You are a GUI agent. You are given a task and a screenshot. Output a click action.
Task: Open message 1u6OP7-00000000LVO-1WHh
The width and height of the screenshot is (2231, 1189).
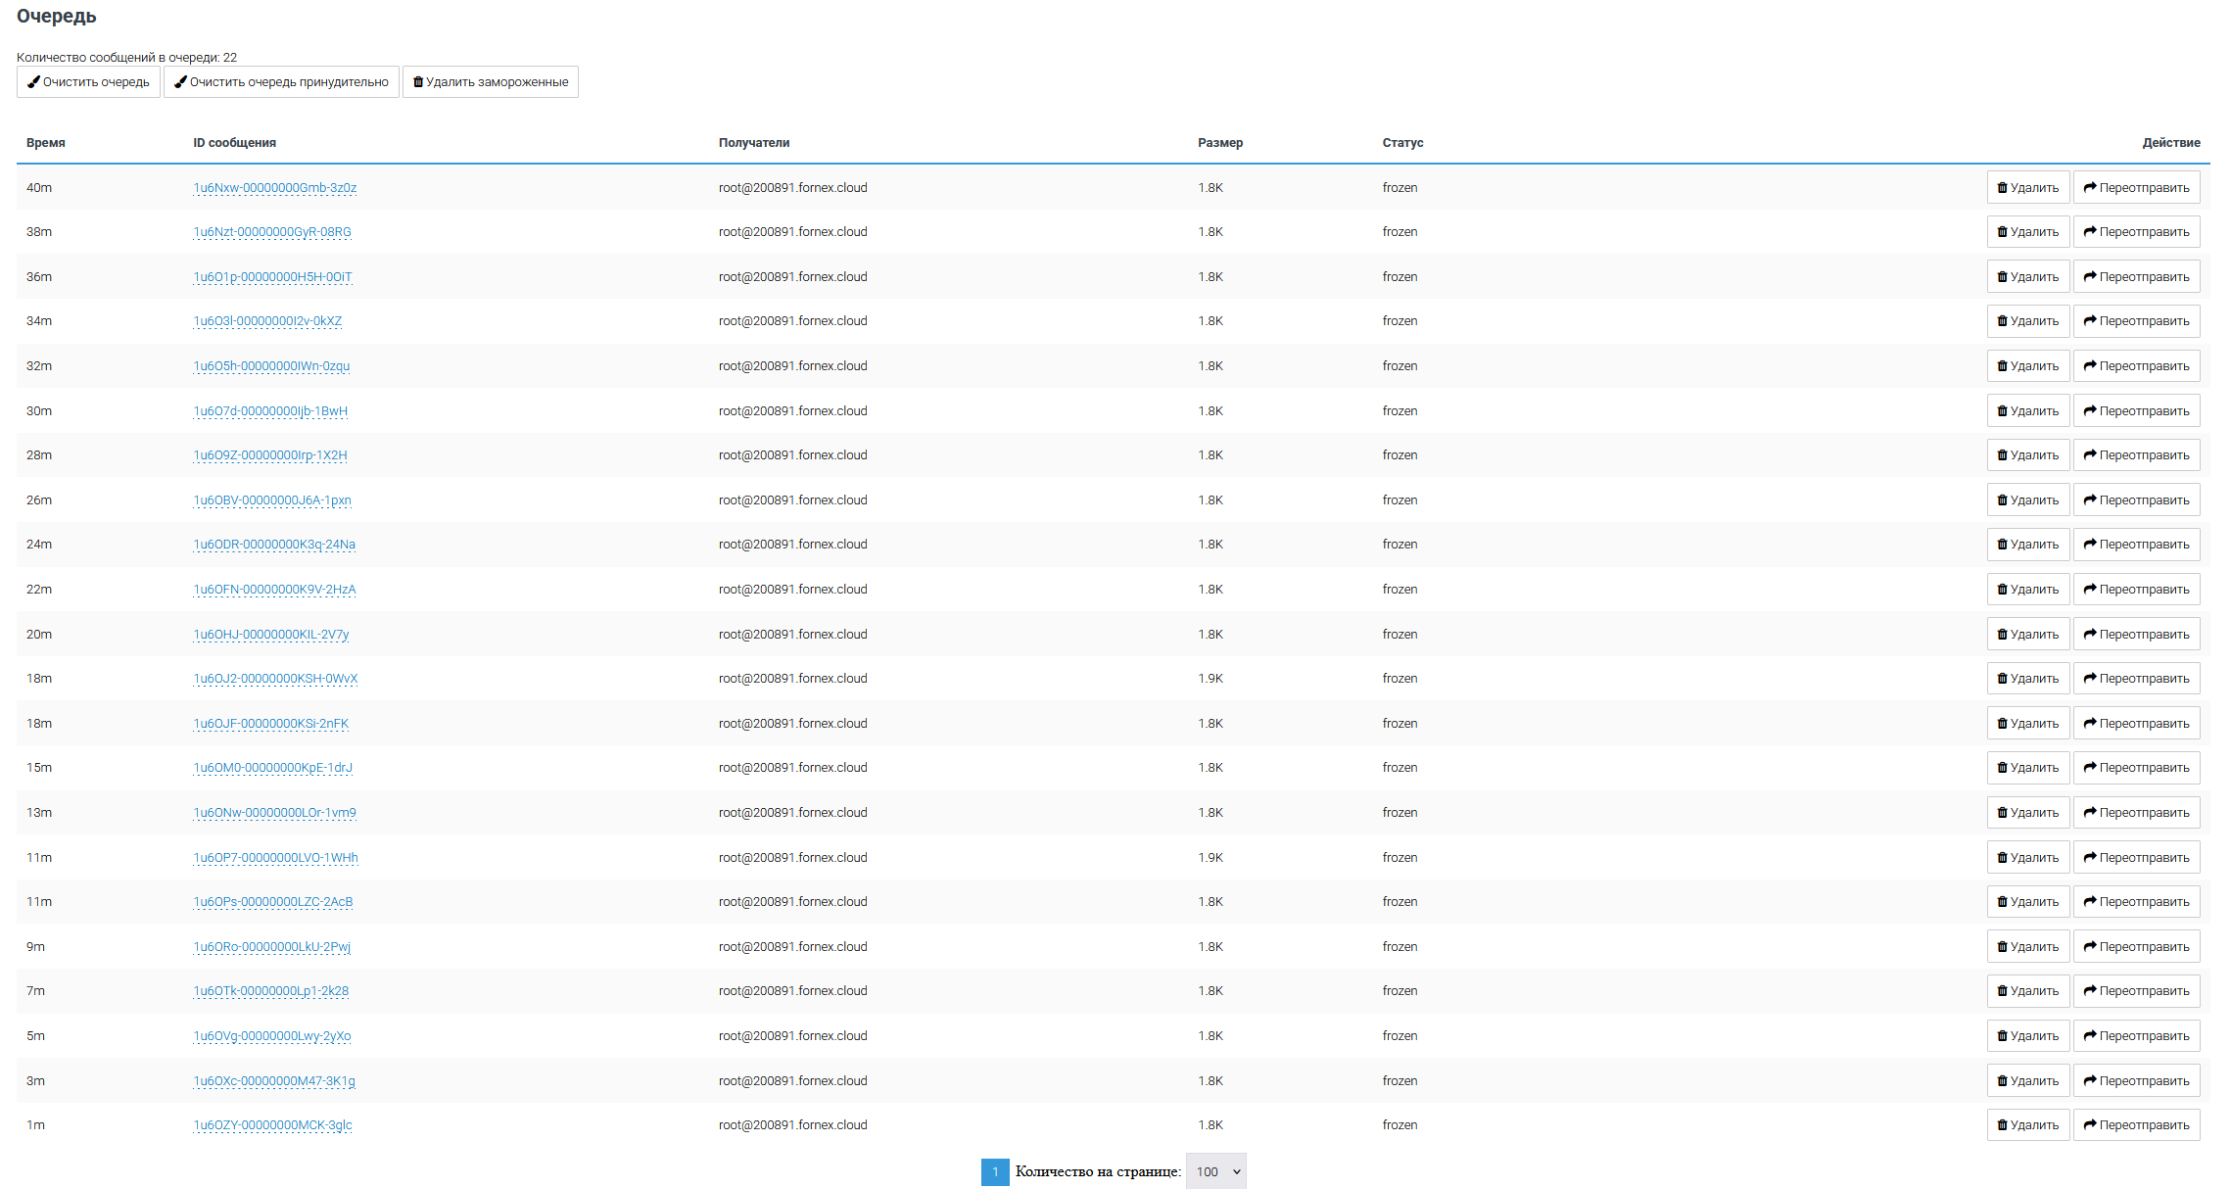(x=275, y=858)
